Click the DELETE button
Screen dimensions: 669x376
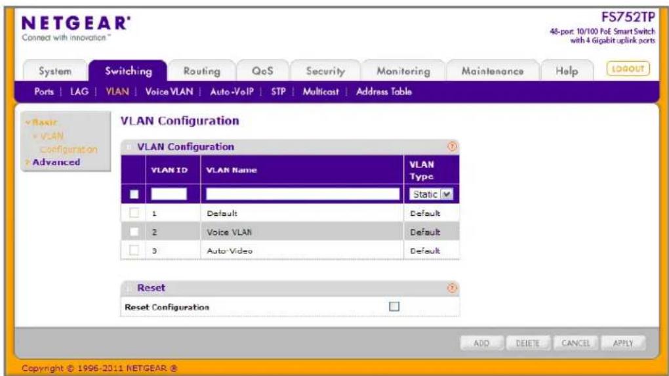click(527, 343)
